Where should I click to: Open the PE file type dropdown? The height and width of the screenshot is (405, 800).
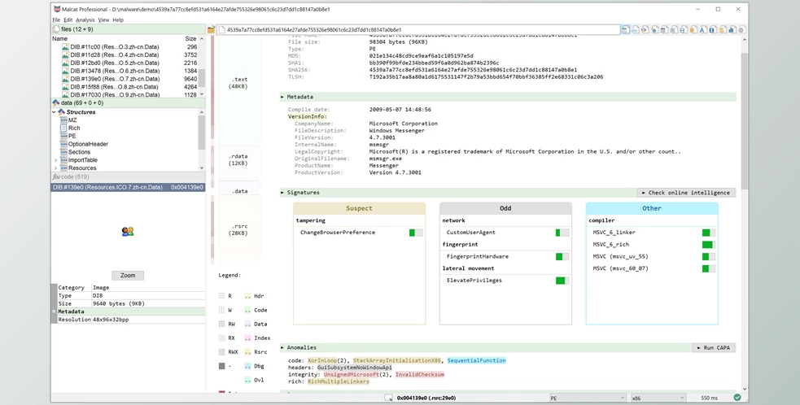588,398
